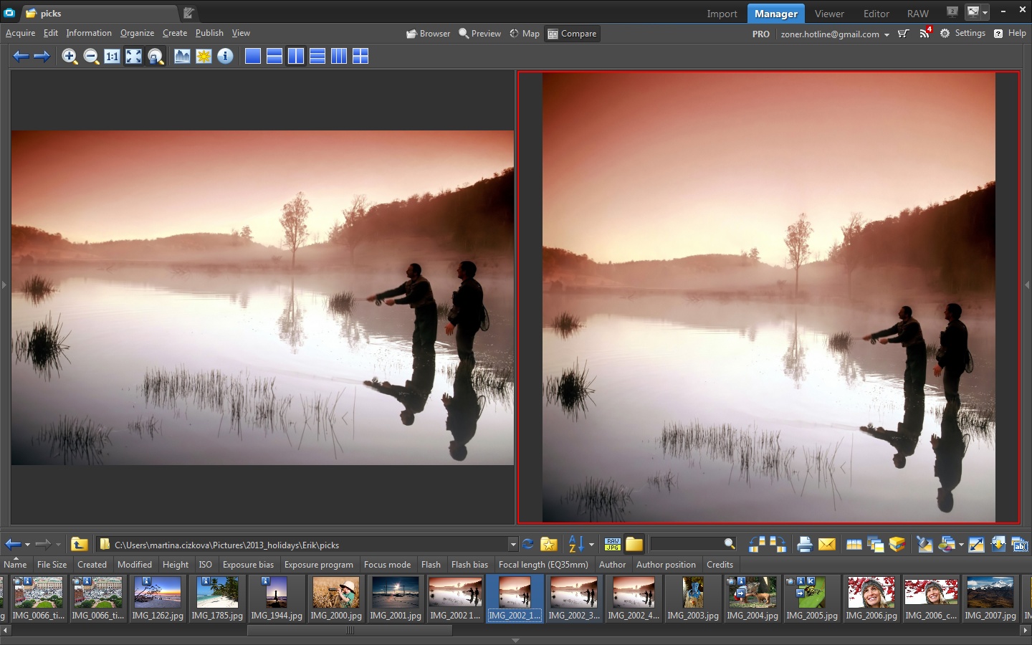This screenshot has height=645, width=1032.
Task: Toggle RAW/JPG grouping button
Action: point(613,545)
